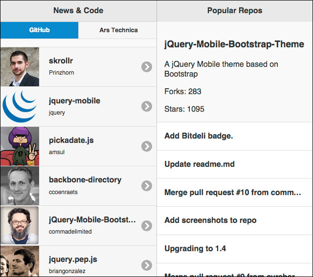Click the Stars: 1095 text
Screen dimensions: 313x277
click(x=184, y=109)
